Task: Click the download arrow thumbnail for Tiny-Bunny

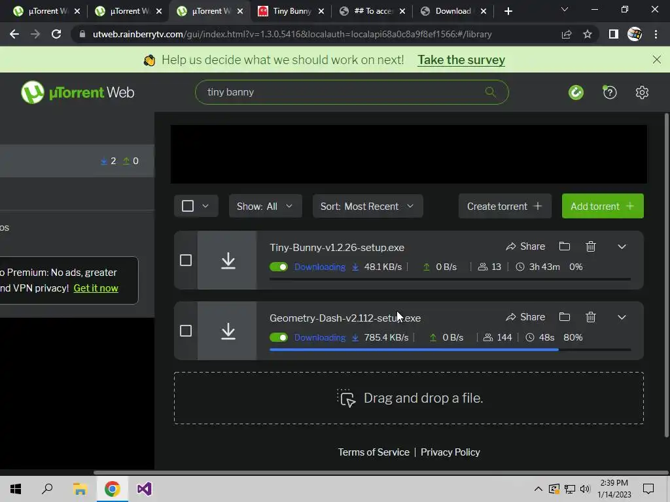Action: click(x=227, y=260)
